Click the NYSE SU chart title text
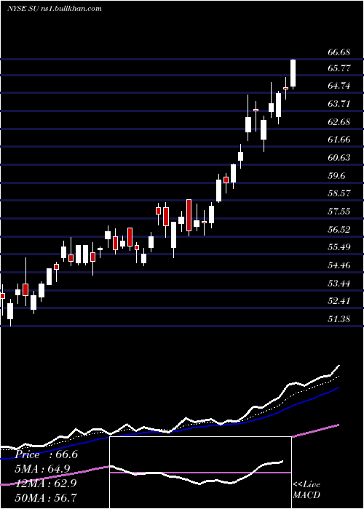This screenshot has height=509, width=364. coord(54,9)
